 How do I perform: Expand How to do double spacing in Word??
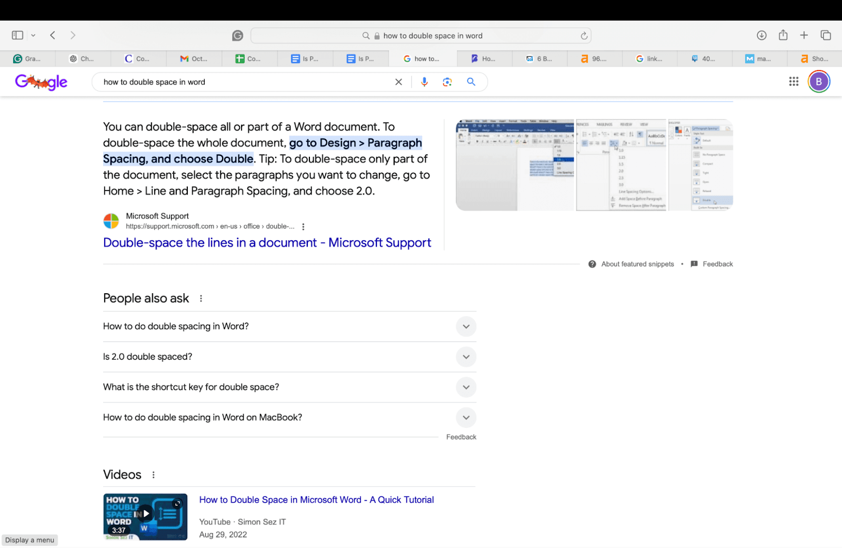coord(289,326)
